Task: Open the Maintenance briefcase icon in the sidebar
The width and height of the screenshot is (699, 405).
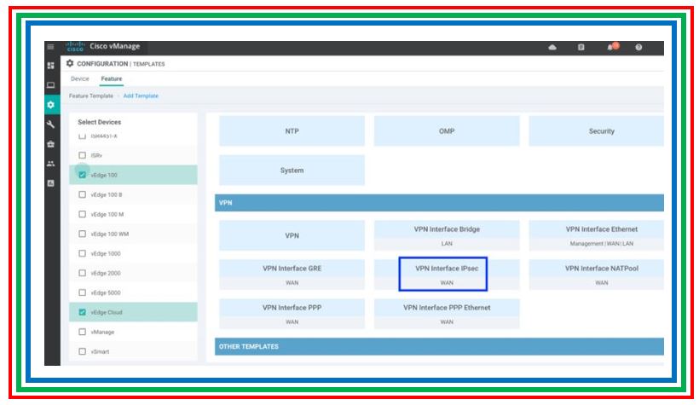Action: click(x=50, y=144)
